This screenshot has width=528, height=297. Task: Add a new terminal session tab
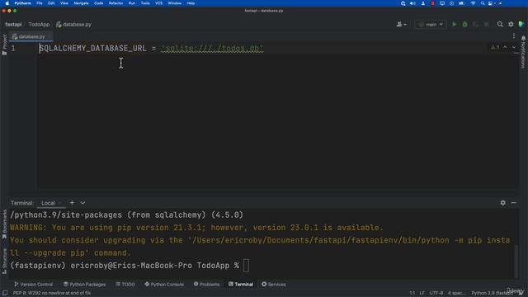pos(72,203)
